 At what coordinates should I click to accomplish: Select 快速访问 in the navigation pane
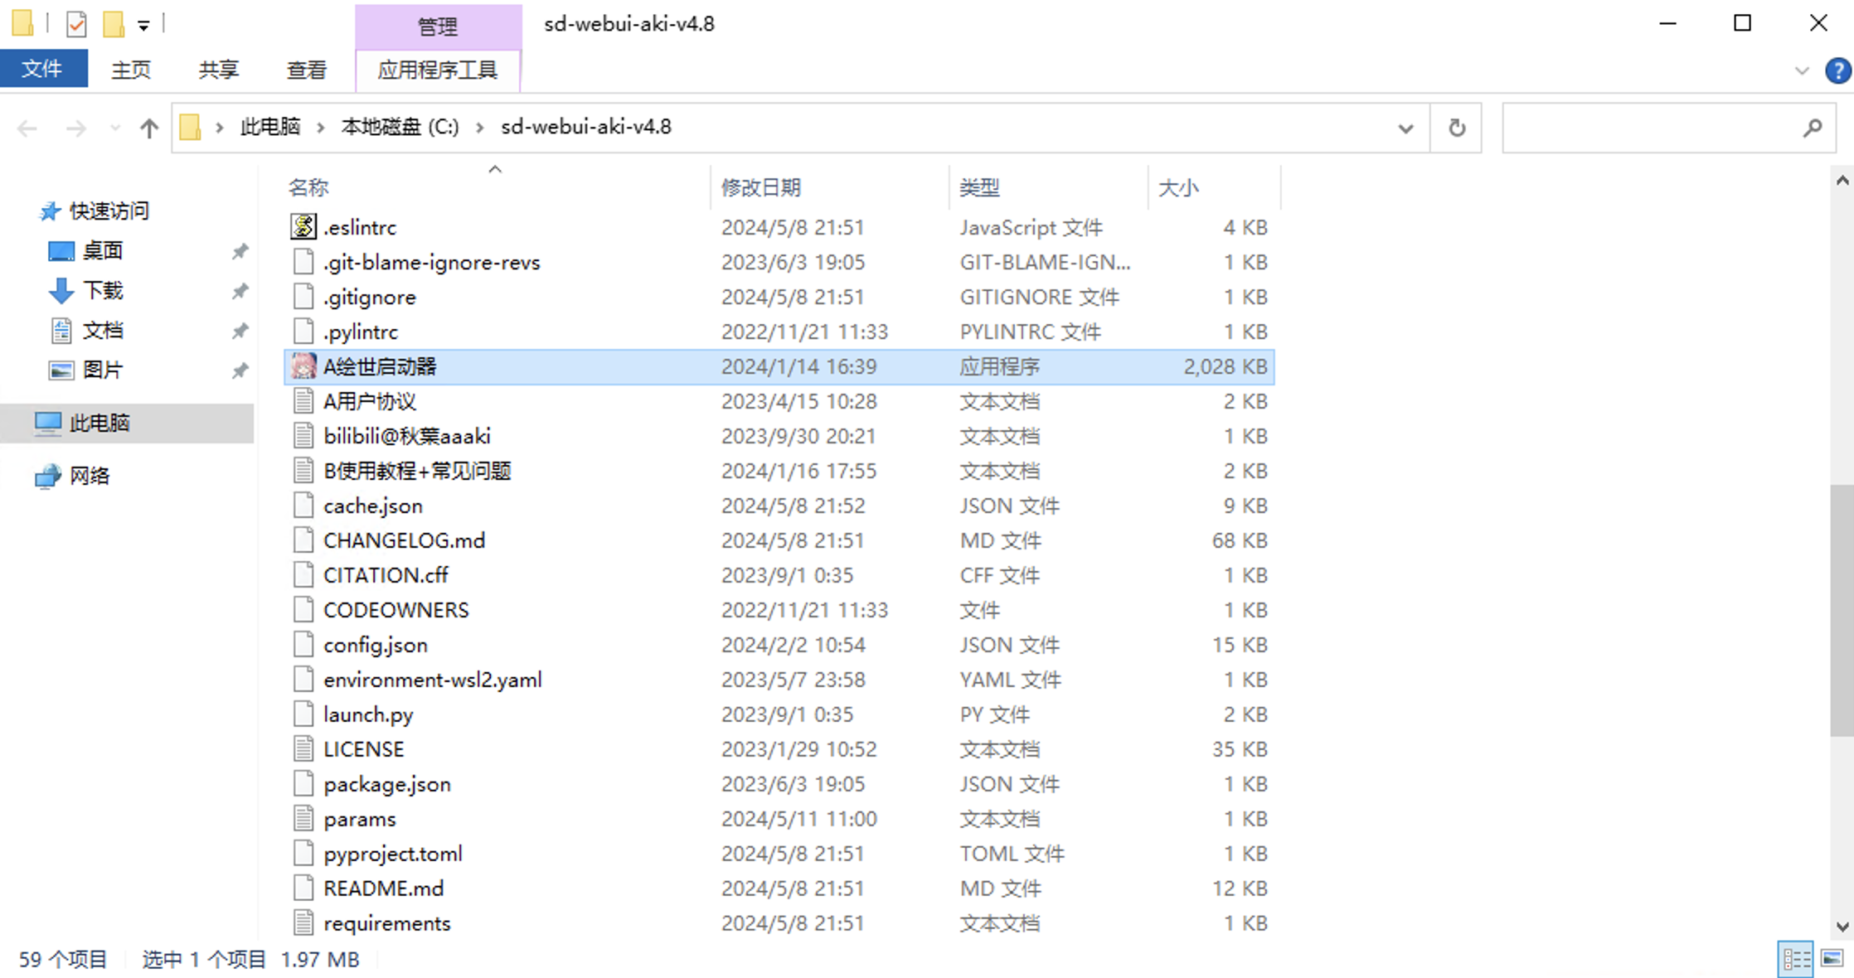click(109, 211)
